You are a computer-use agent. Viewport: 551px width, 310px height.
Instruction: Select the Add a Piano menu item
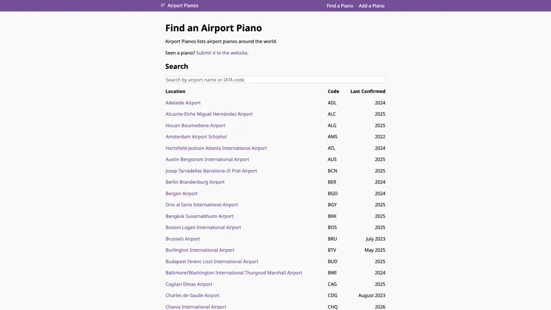point(371,5)
